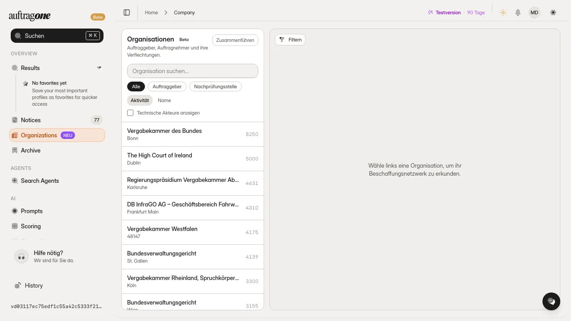Image resolution: width=571 pixels, height=321 pixels.
Task: Click the Prompts chip icon
Action: pos(15,211)
